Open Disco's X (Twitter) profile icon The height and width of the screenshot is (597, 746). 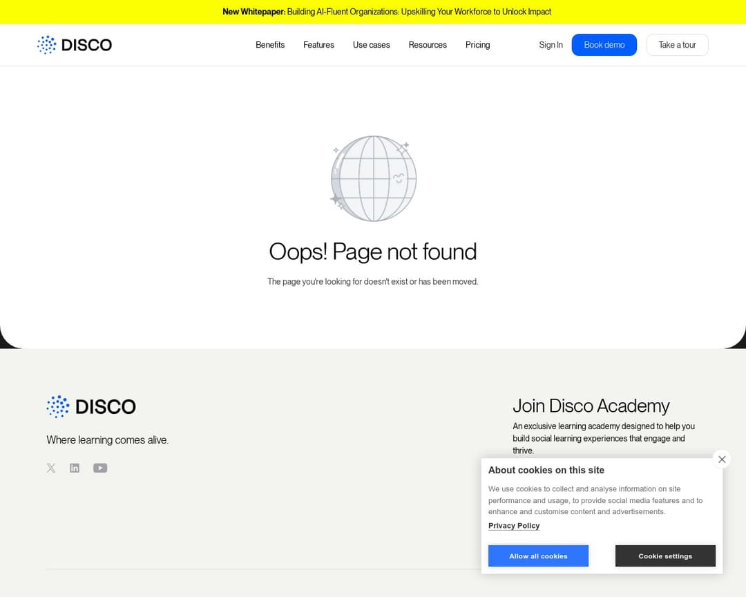pos(51,468)
